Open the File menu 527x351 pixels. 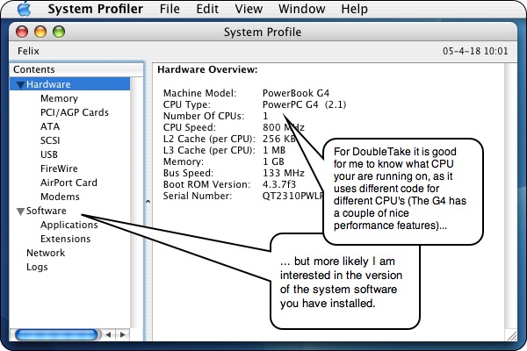[170, 9]
